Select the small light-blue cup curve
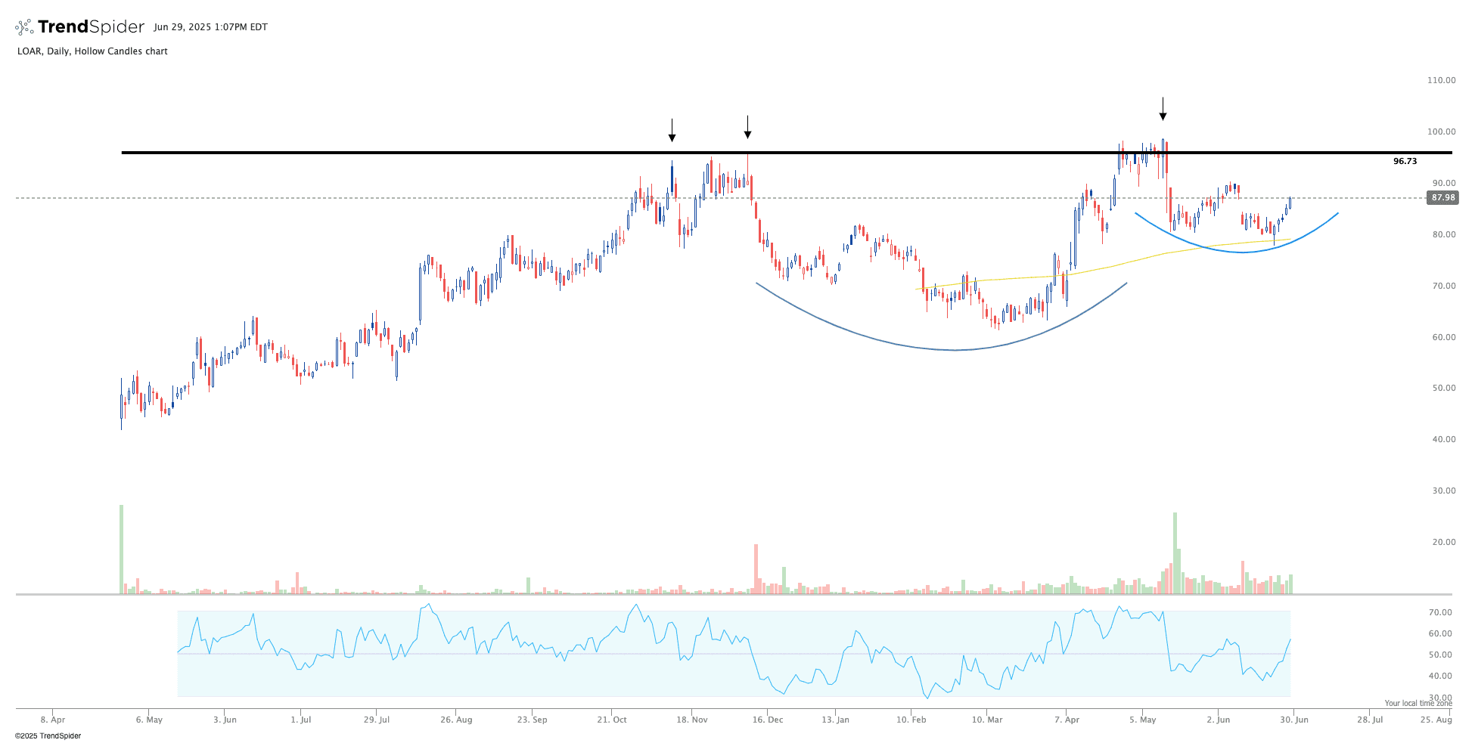Viewport: 1475px width, 743px height. (1244, 252)
